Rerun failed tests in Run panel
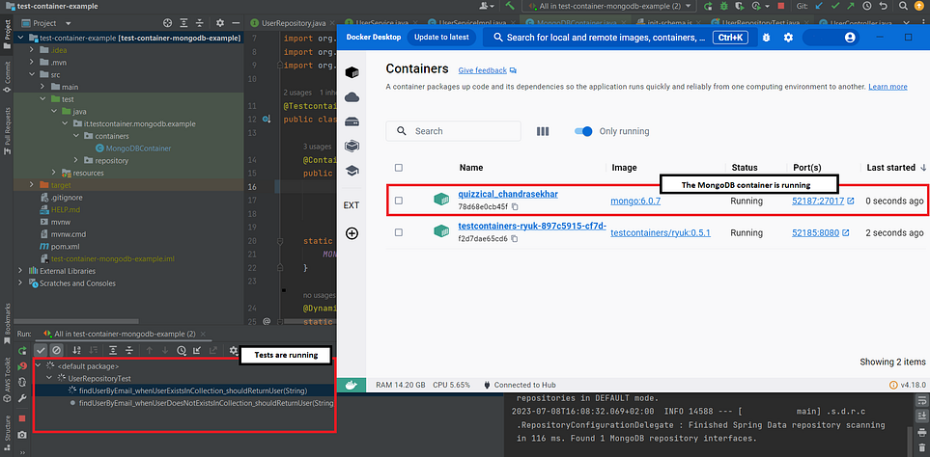This screenshot has width=930, height=457. point(22,366)
